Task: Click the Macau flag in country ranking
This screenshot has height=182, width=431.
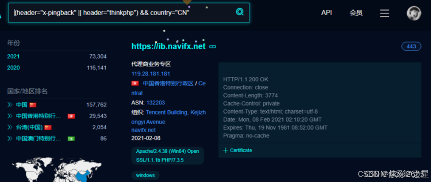Action: click(71, 139)
